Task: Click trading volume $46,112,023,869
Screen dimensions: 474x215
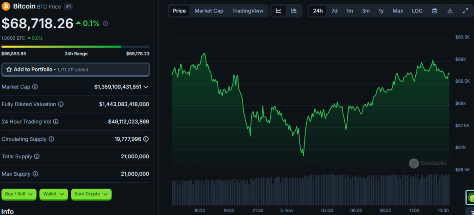Action: click(129, 122)
